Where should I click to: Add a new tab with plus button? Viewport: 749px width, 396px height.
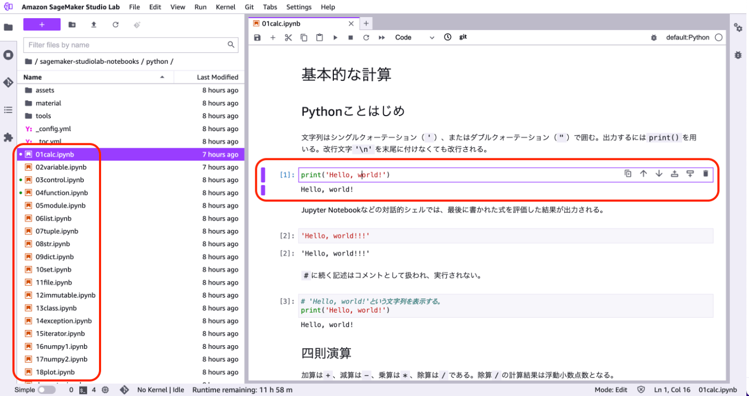(x=366, y=24)
